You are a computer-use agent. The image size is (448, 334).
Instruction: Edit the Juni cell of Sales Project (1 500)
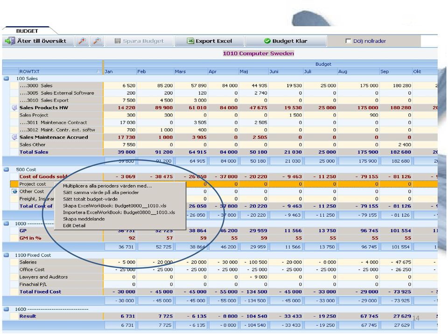286,115
